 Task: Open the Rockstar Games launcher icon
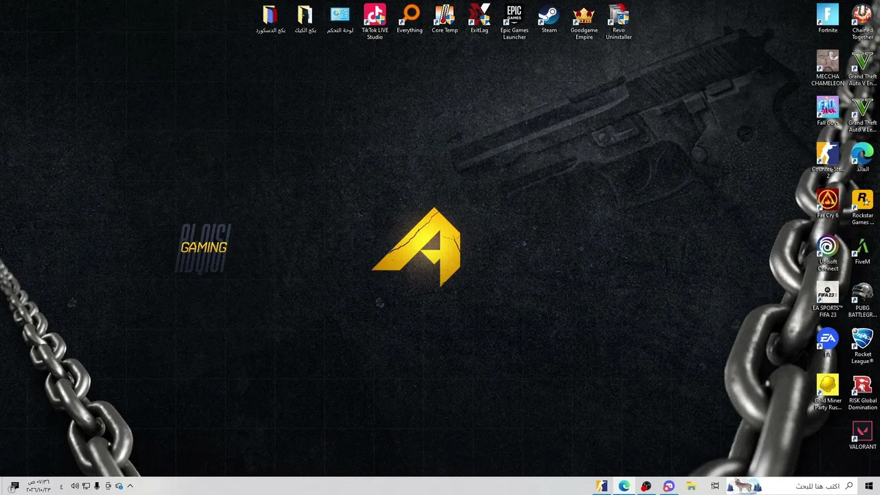point(862,208)
